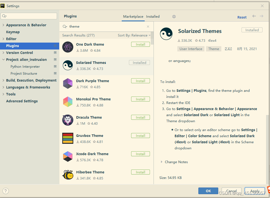The width and height of the screenshot is (270, 198).
Task: Click the Dracula Theme vampire icon
Action: (68, 120)
